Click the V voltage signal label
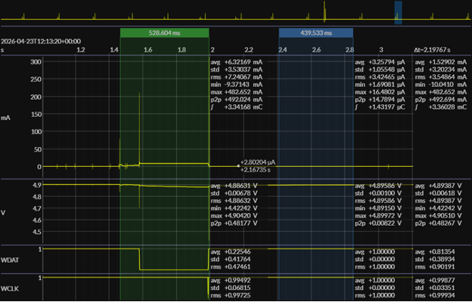The height and width of the screenshot is (302, 472). pos(3,213)
